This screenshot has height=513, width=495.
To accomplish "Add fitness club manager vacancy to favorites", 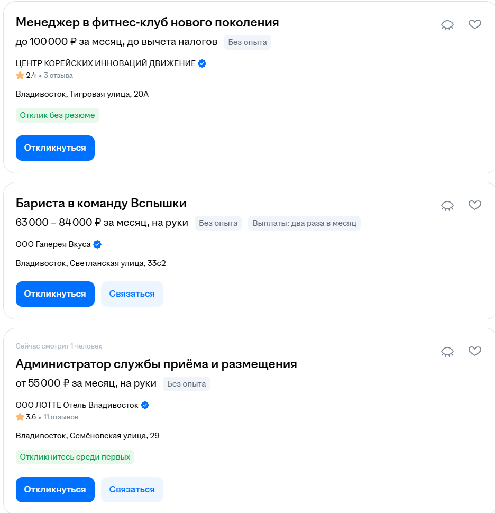I will coord(475,24).
